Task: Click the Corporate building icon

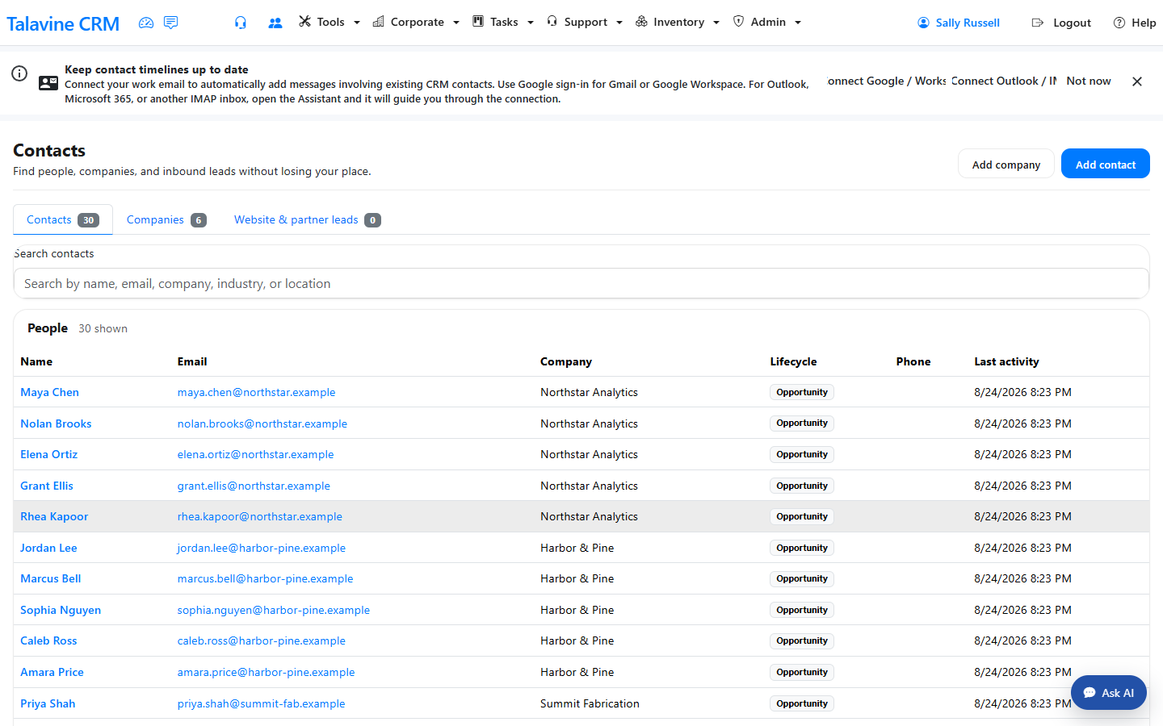Action: pos(378,22)
